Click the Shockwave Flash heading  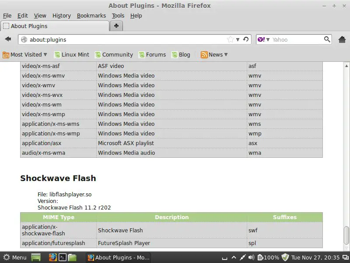tap(58, 178)
